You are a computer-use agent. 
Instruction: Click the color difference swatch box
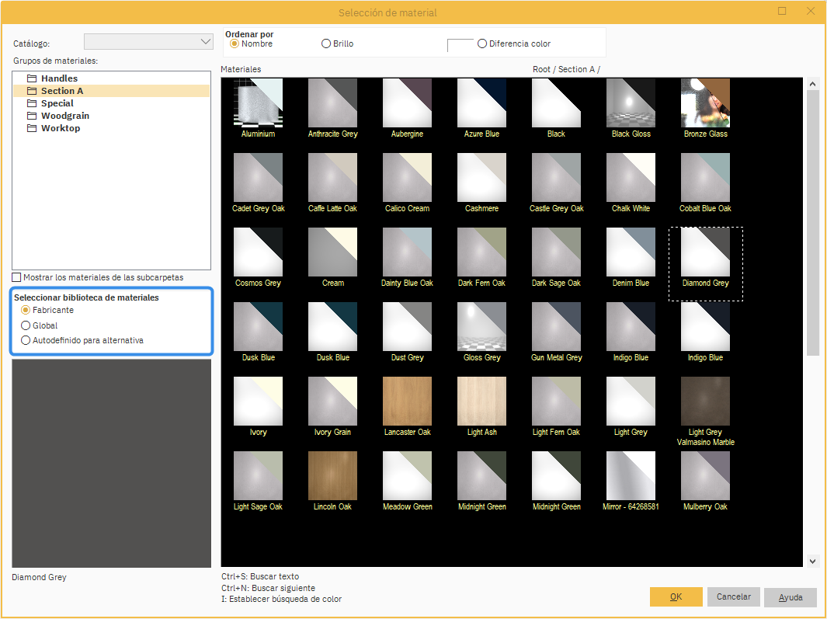point(460,44)
